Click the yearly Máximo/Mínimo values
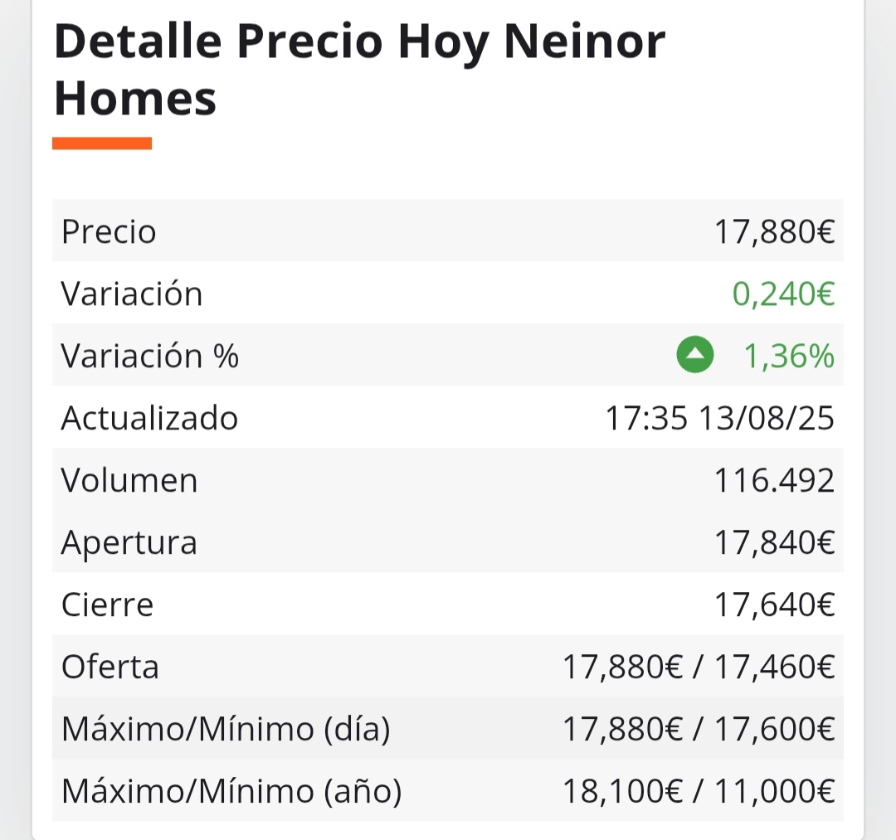 pos(699,791)
